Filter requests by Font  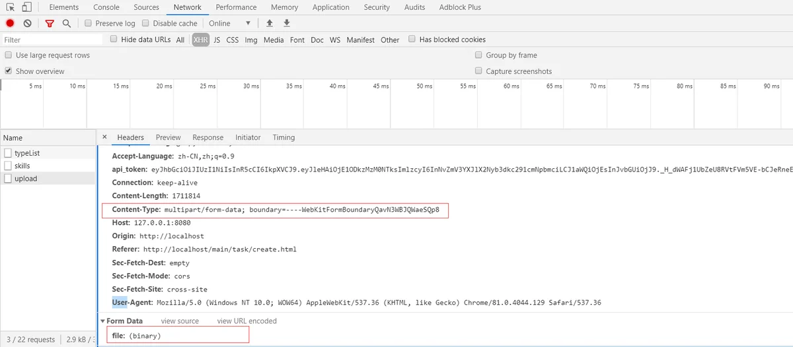[x=297, y=40]
